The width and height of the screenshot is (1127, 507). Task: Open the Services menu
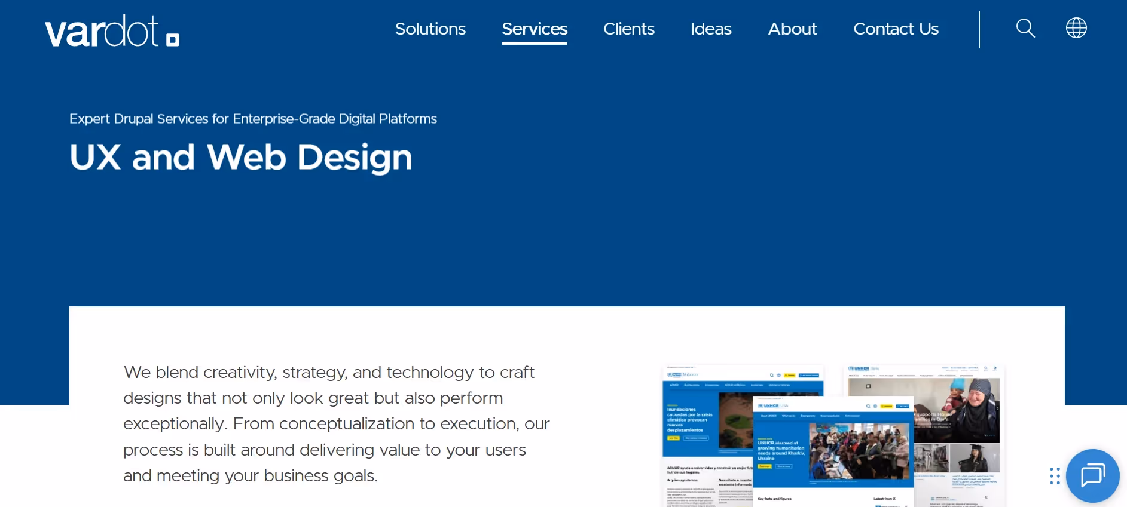point(535,29)
